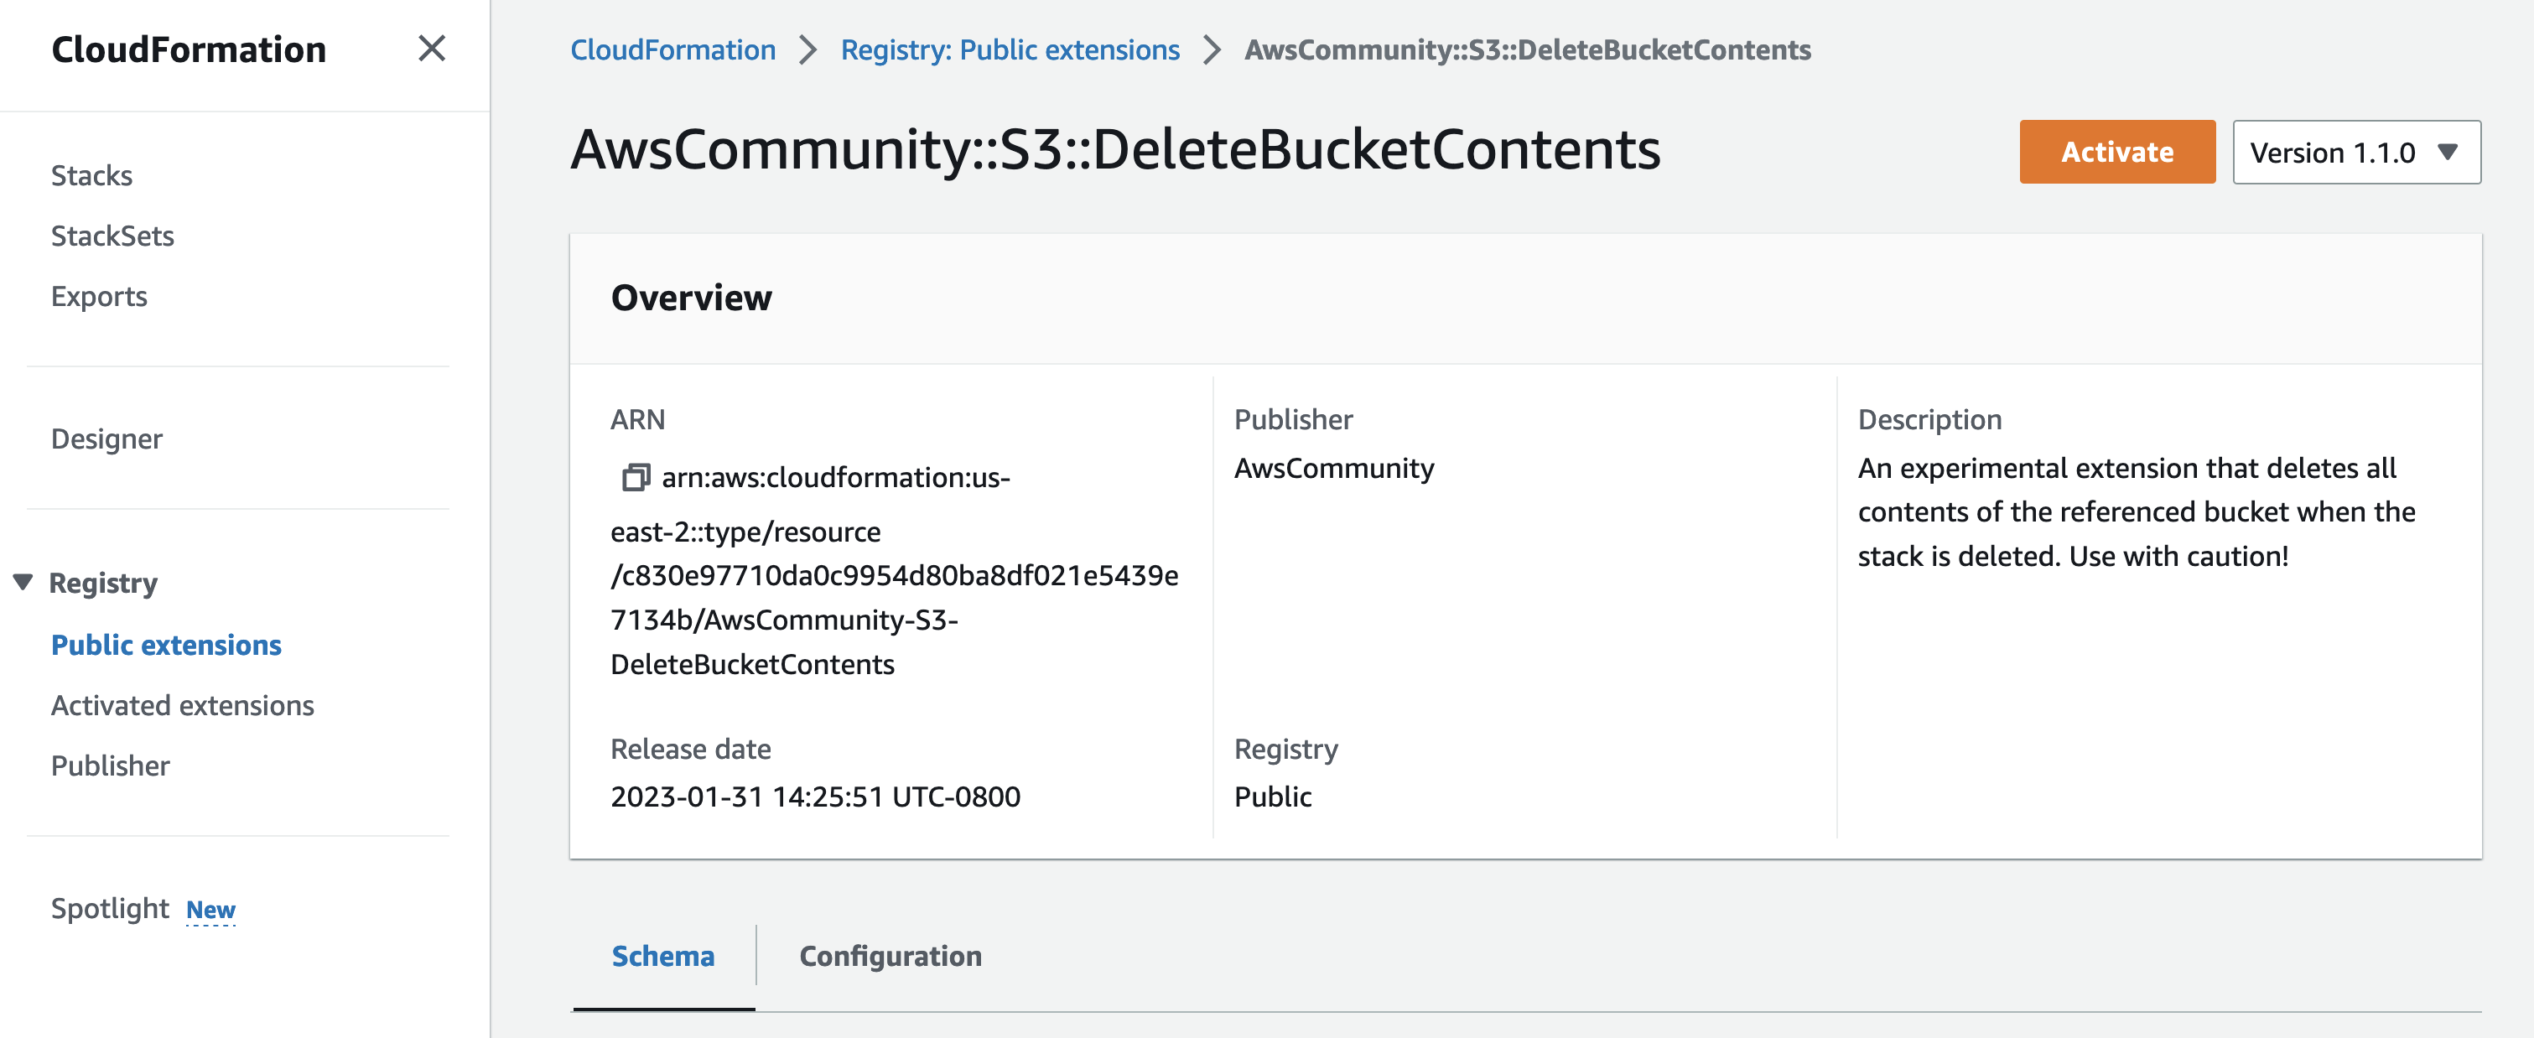The height and width of the screenshot is (1038, 2534).
Task: Launch Designer from the sidebar
Action: [106, 439]
